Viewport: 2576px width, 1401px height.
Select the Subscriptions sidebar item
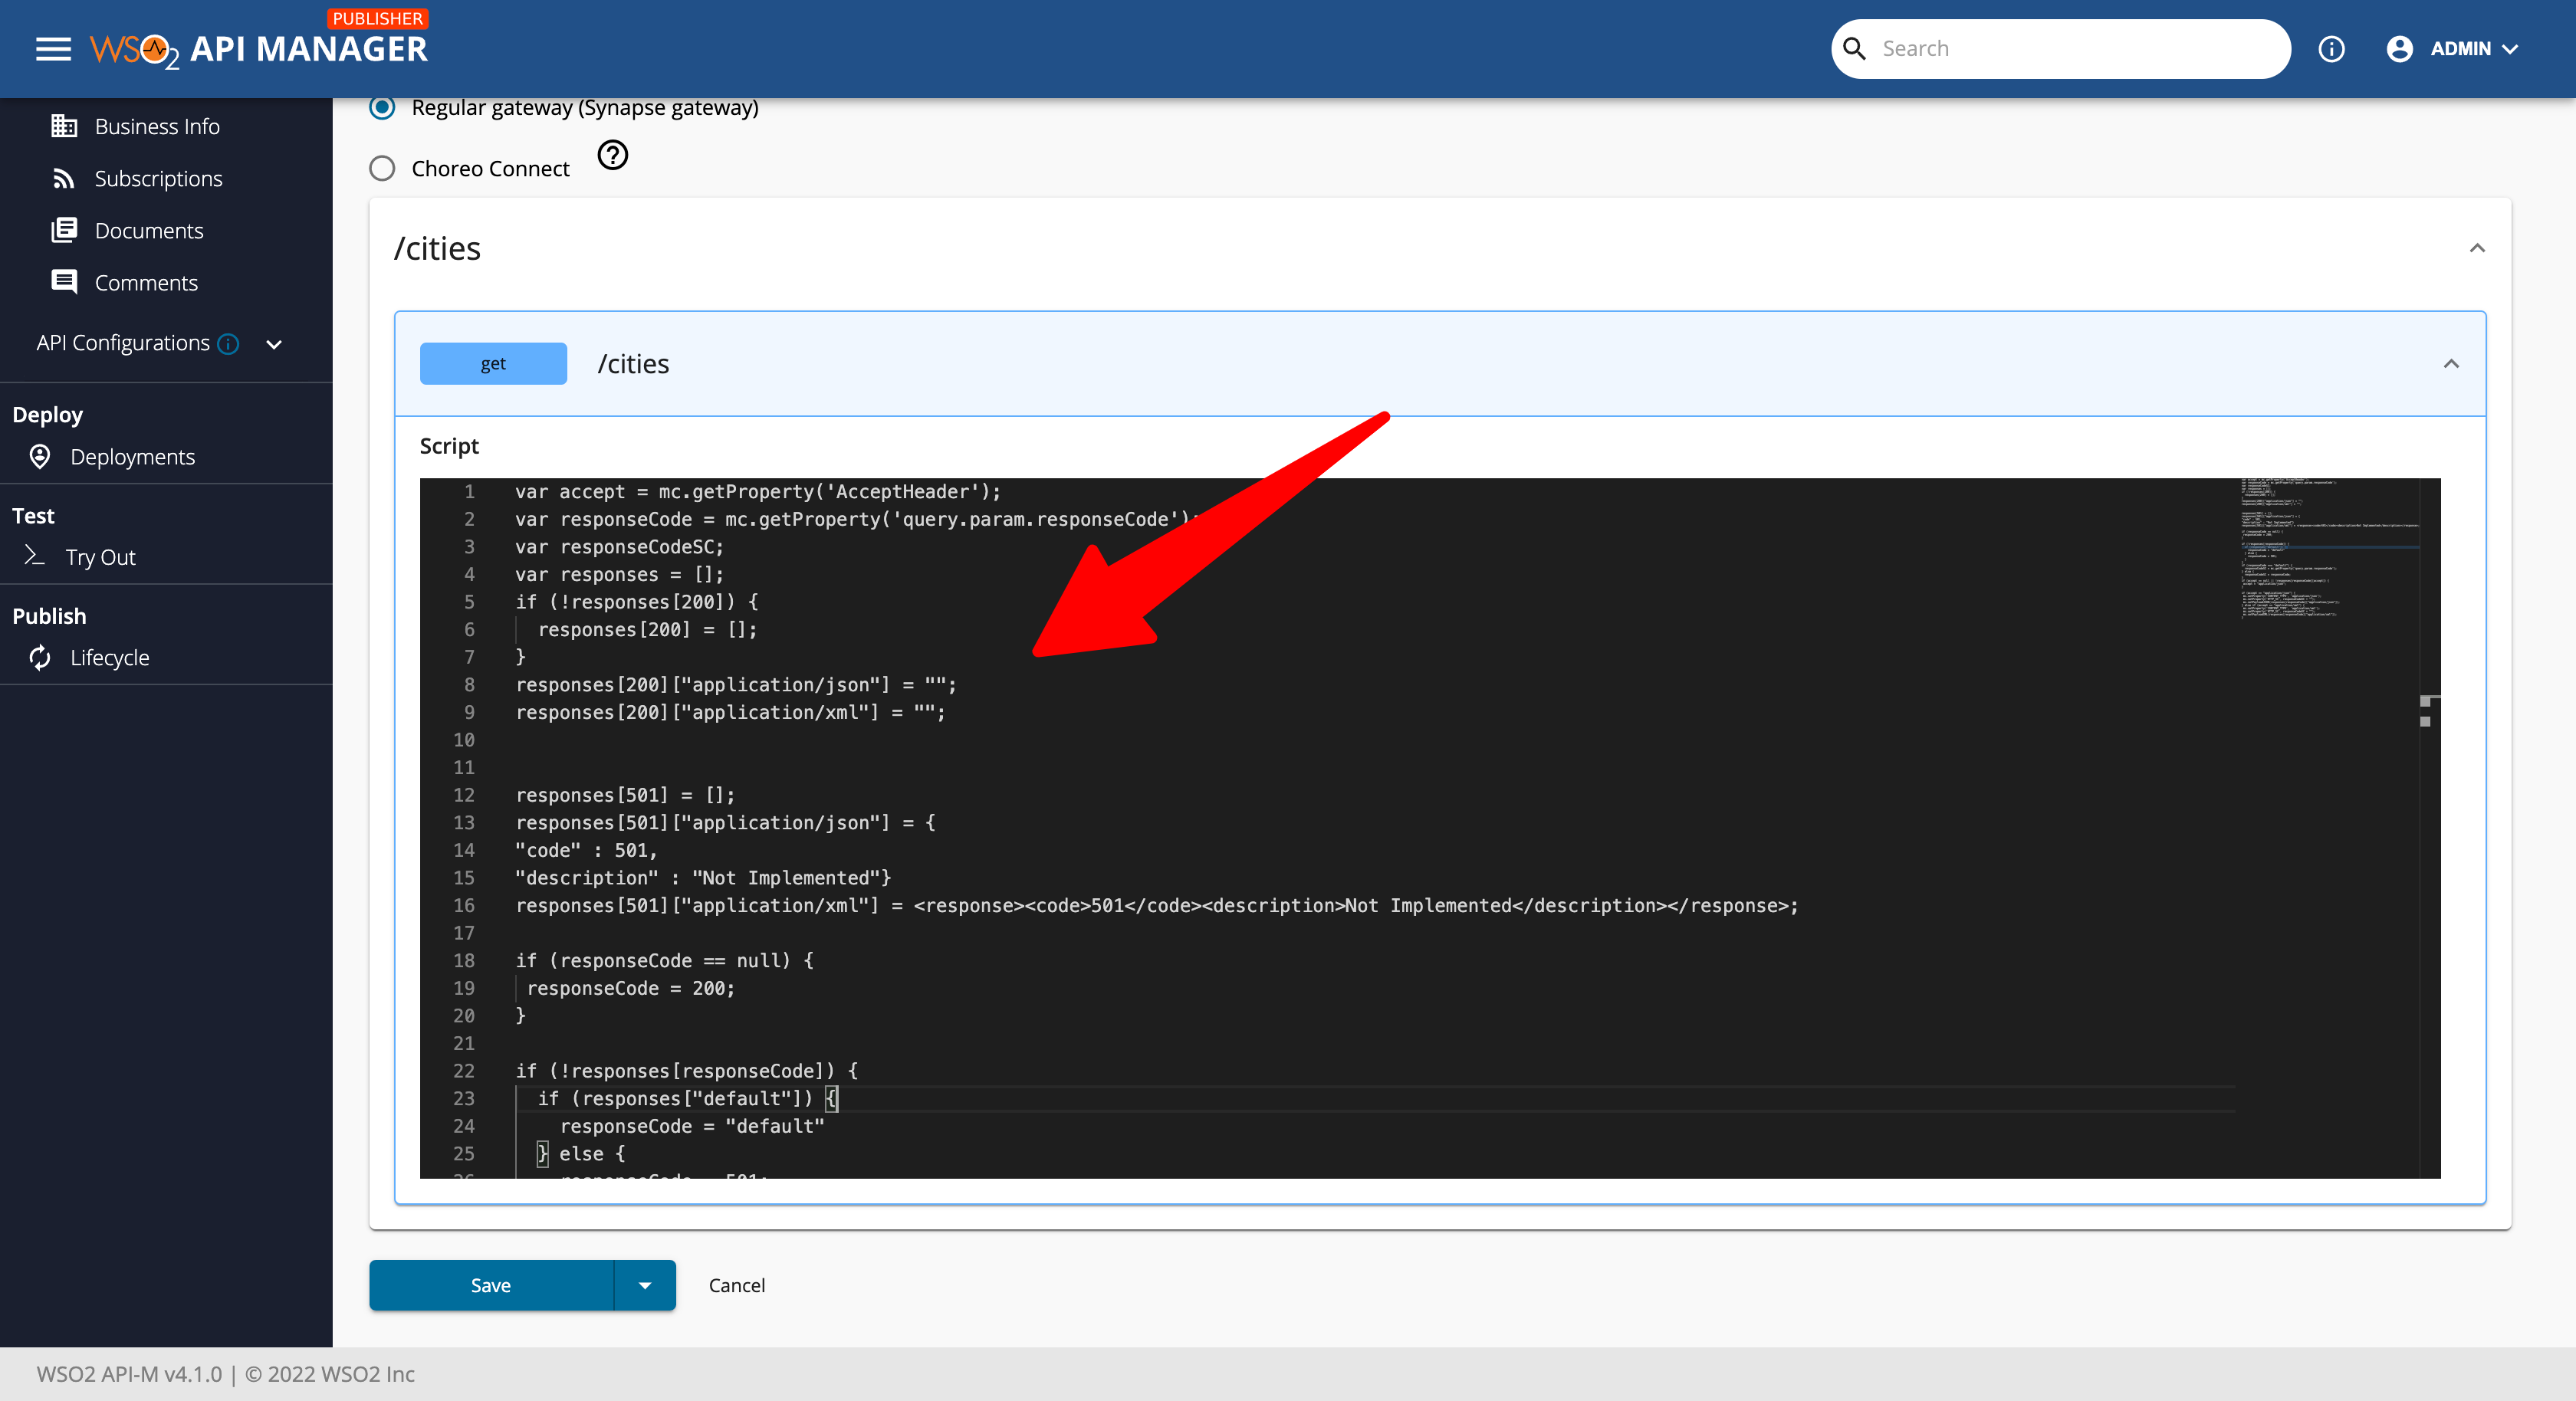click(159, 178)
